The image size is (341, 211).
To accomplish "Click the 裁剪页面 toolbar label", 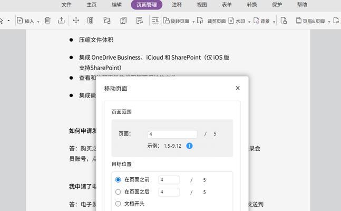I will [x=217, y=21].
